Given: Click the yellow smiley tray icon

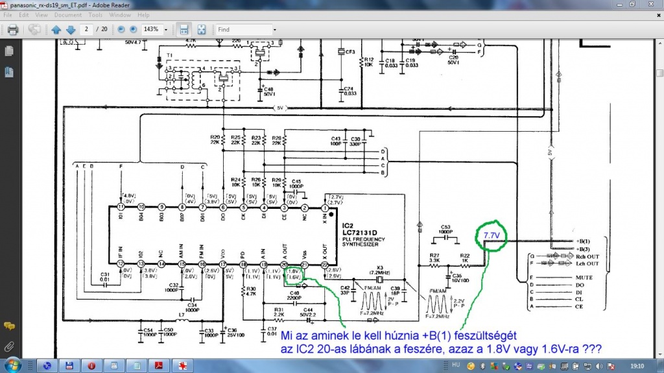Looking at the screenshot, I should click(471, 366).
